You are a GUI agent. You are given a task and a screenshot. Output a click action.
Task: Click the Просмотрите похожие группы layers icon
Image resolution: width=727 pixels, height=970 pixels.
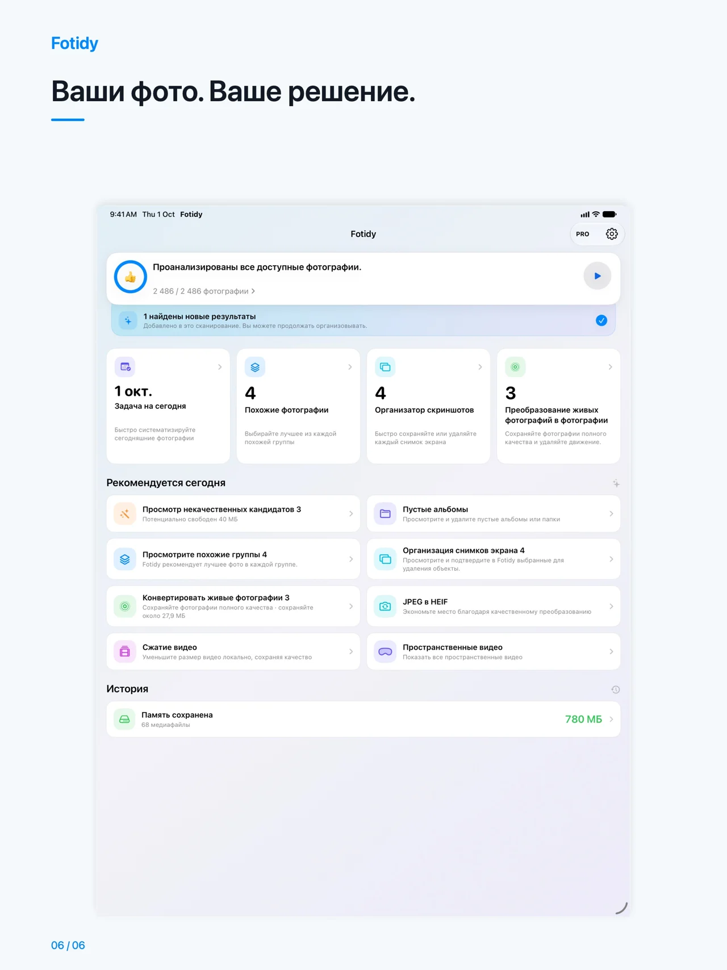(x=125, y=559)
